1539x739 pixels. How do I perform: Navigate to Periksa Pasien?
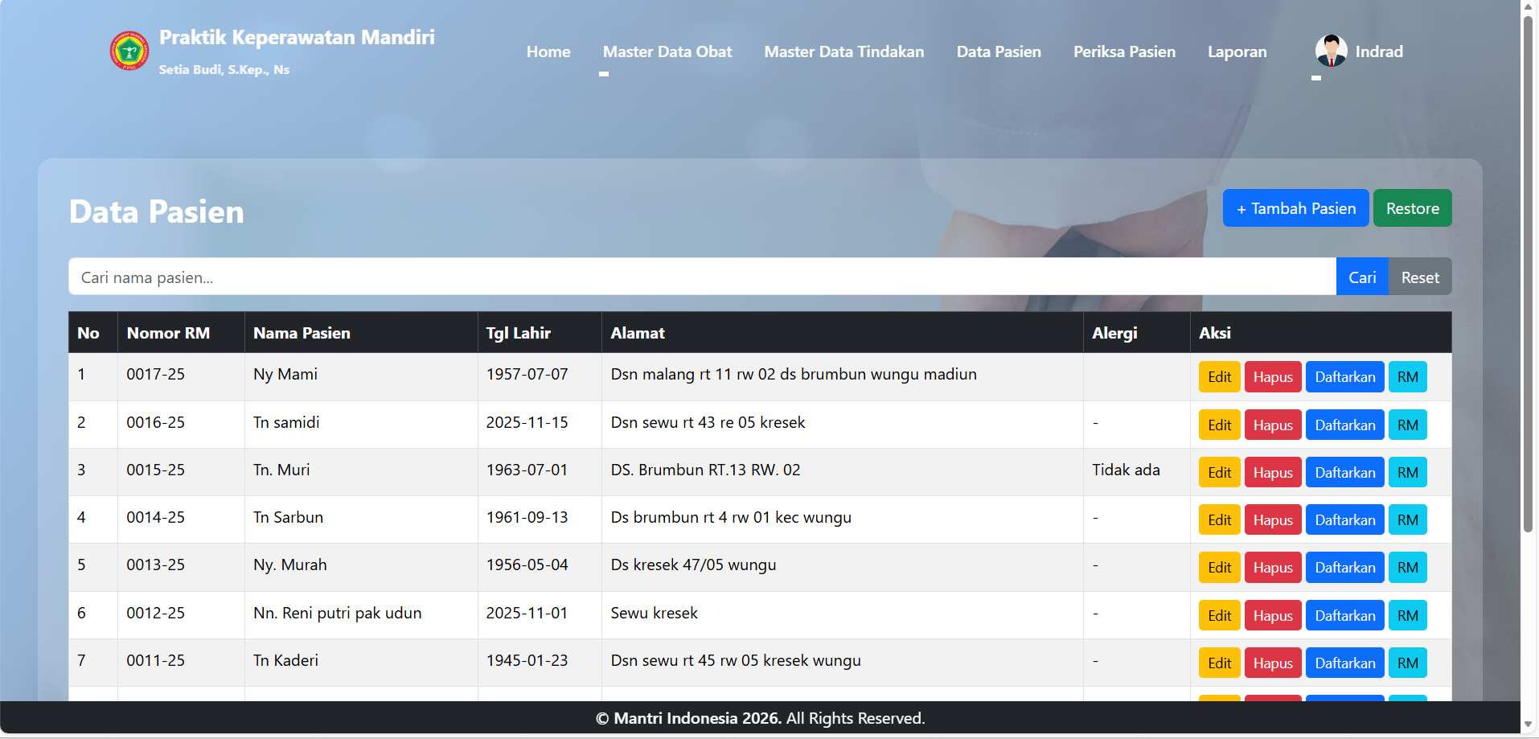click(1123, 51)
